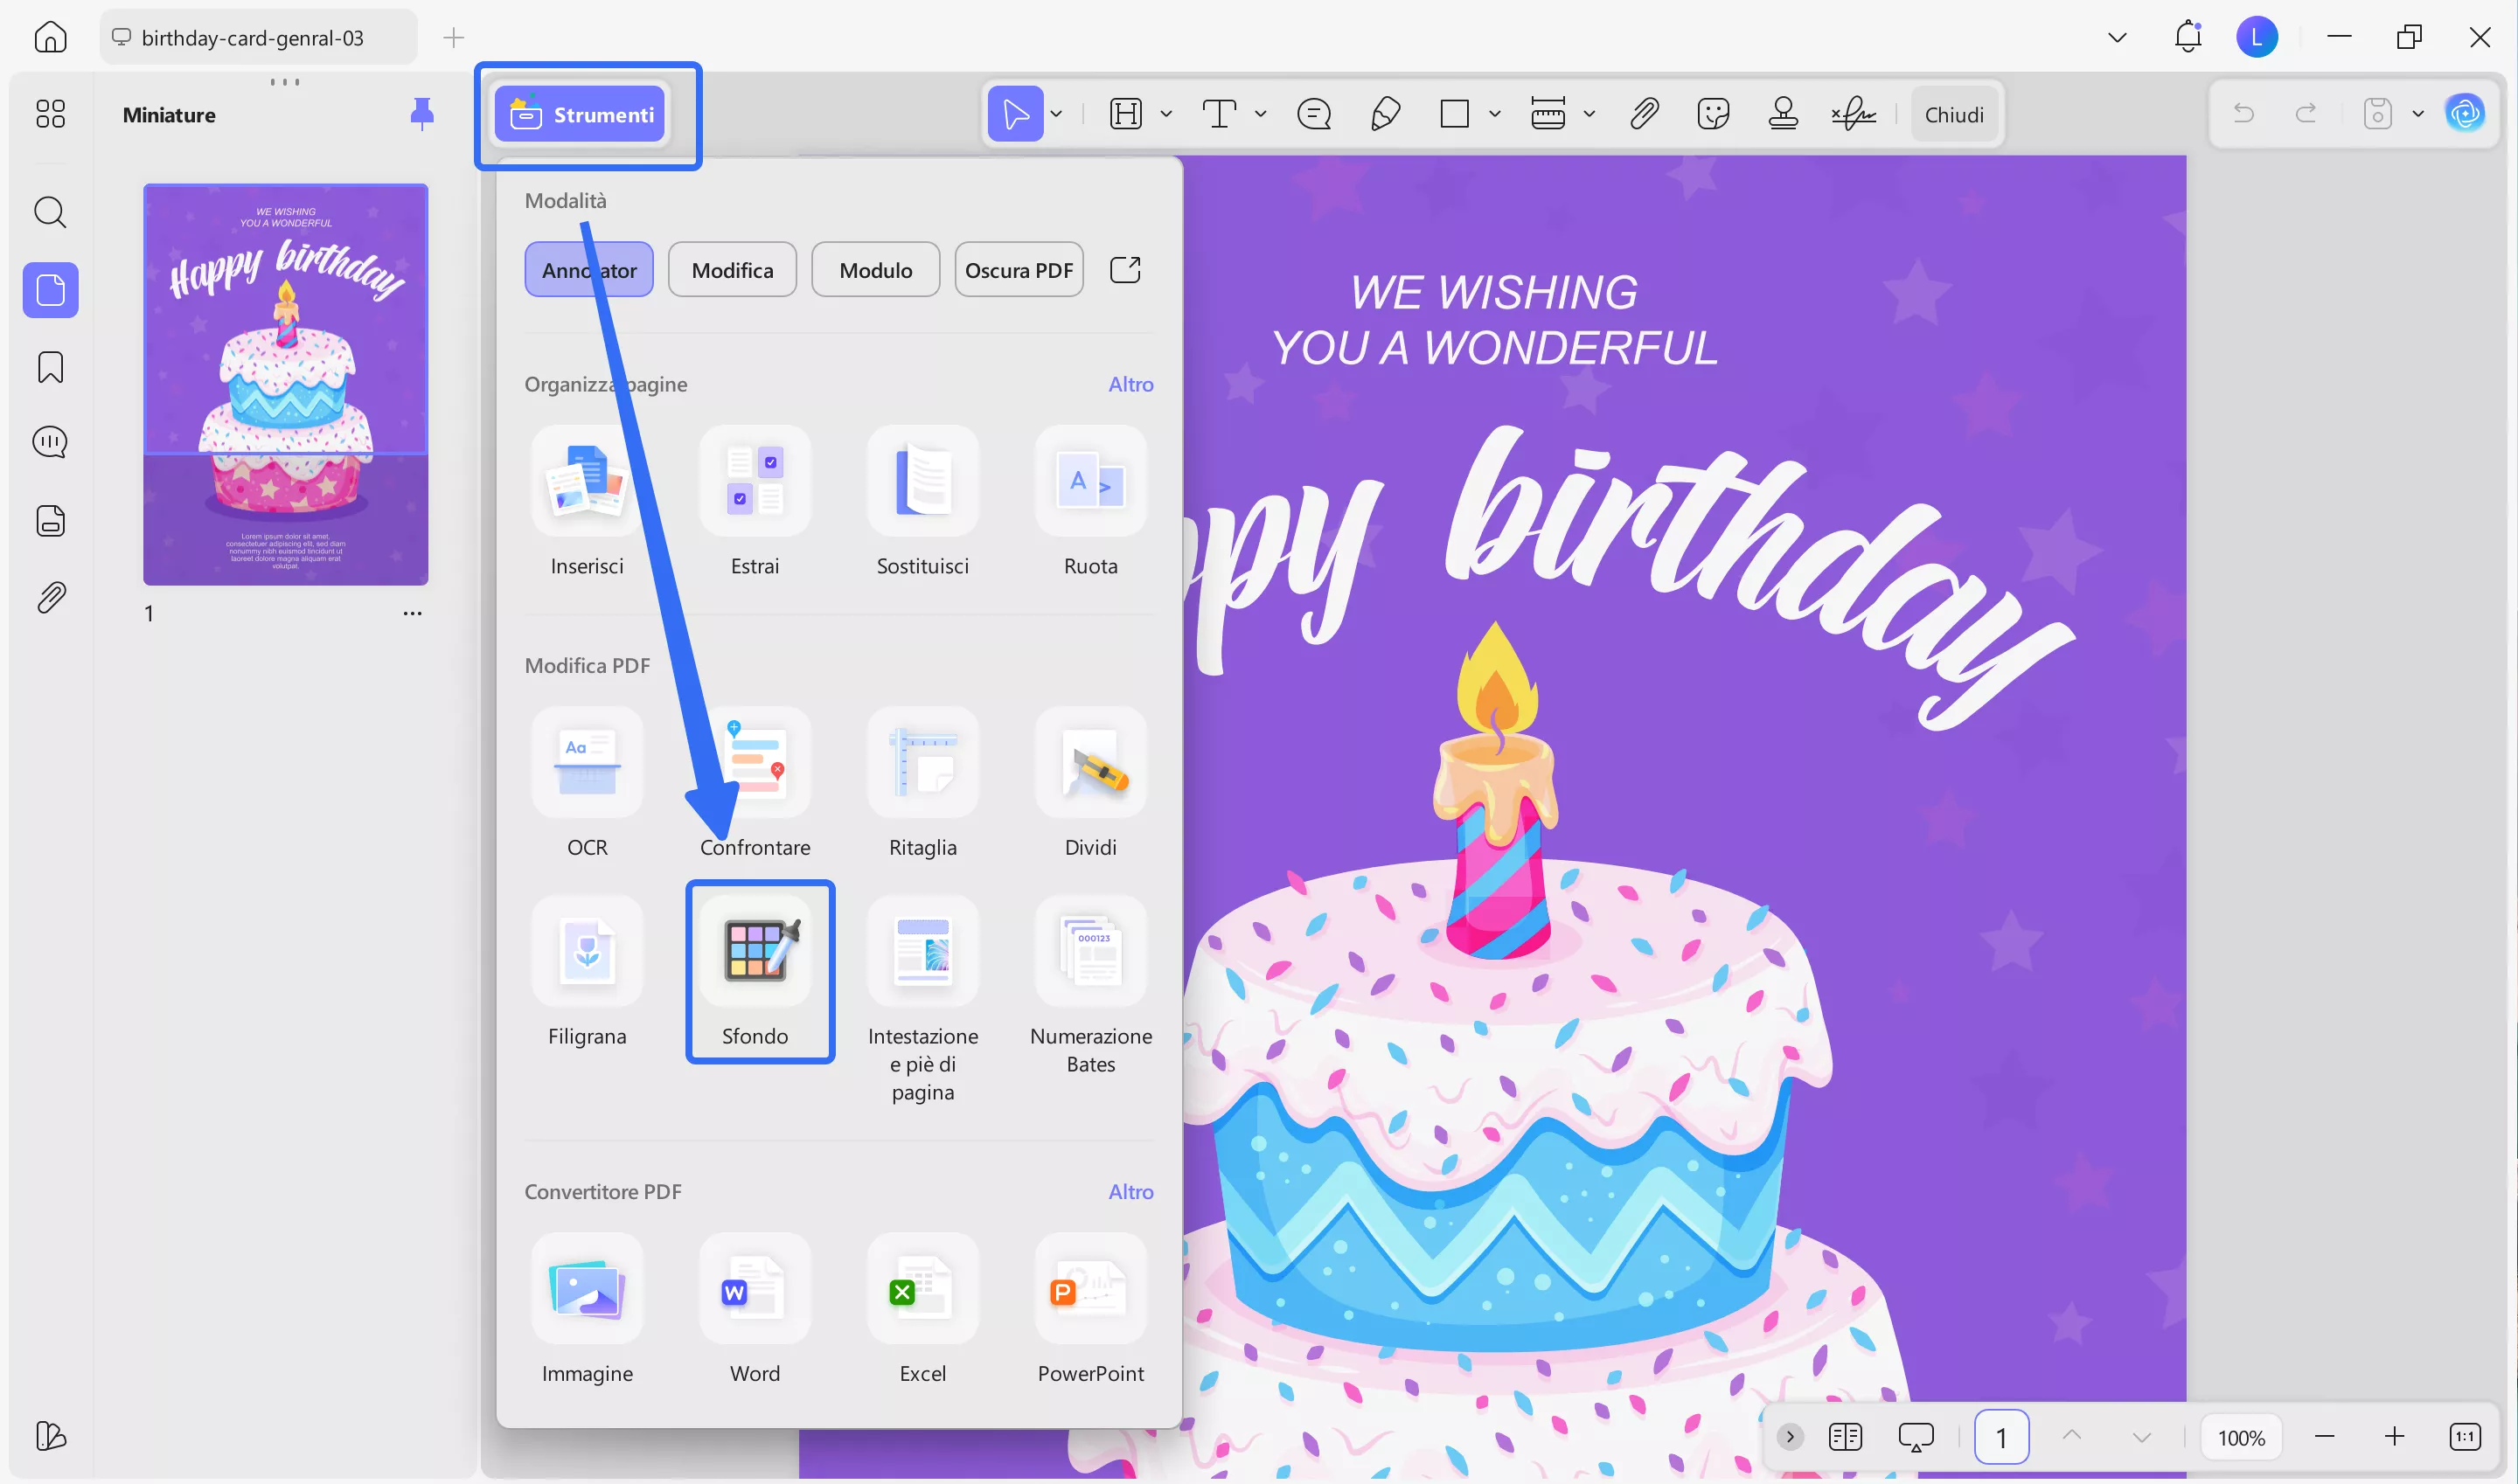Select the Comment bubble tool
This screenshot has width=2518, height=1484.
point(1313,113)
